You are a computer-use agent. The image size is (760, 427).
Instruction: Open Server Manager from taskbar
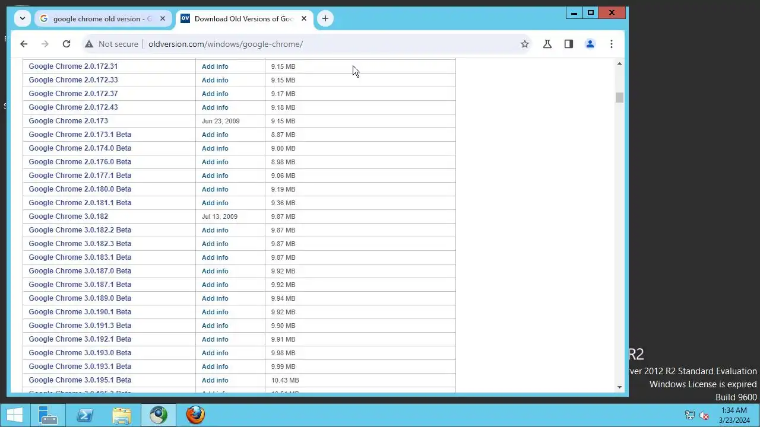[x=48, y=415]
